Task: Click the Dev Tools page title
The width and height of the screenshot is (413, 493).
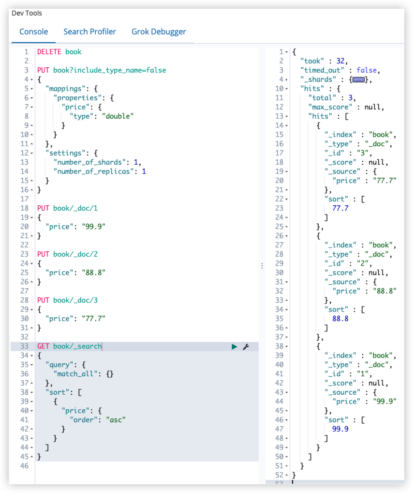Action: [27, 13]
